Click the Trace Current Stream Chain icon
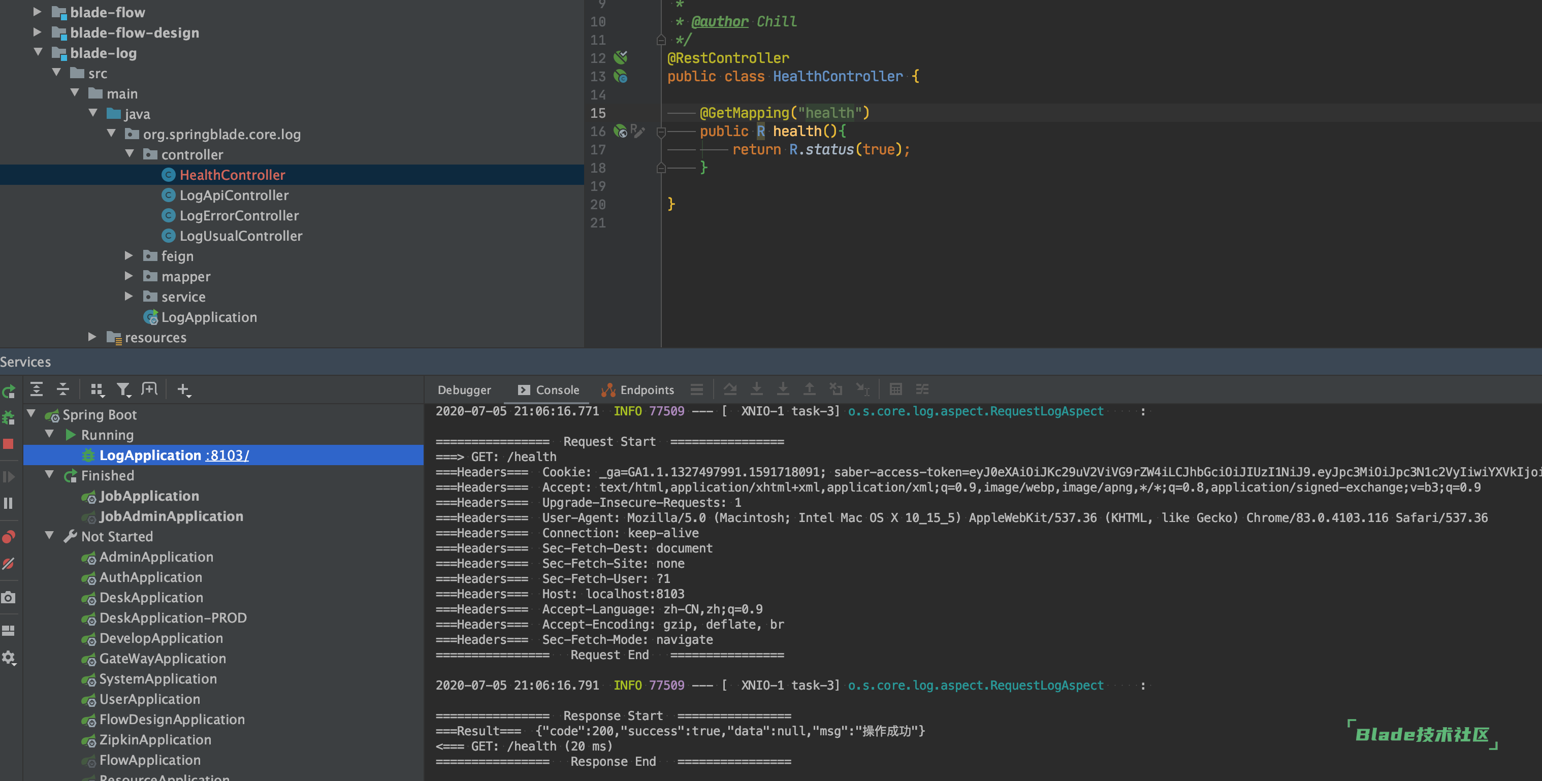This screenshot has width=1542, height=781. 922,389
